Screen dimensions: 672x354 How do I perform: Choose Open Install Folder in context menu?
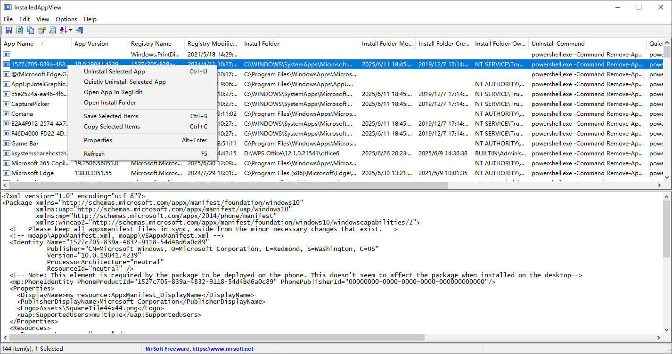coord(142,103)
